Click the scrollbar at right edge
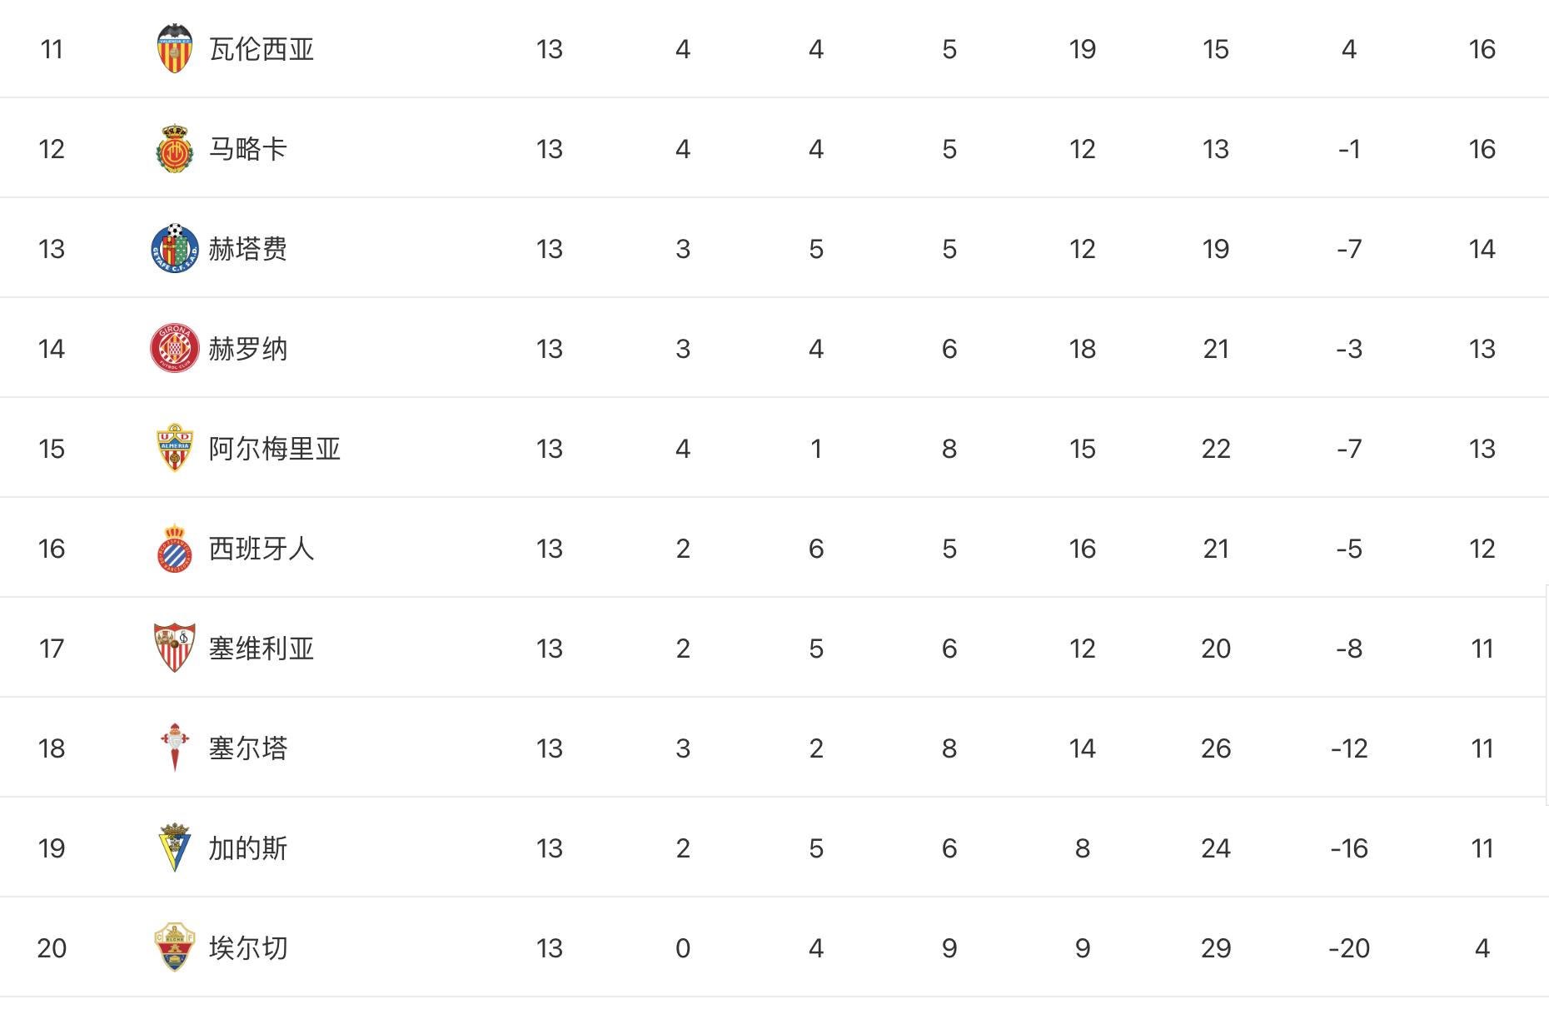 point(1547,695)
